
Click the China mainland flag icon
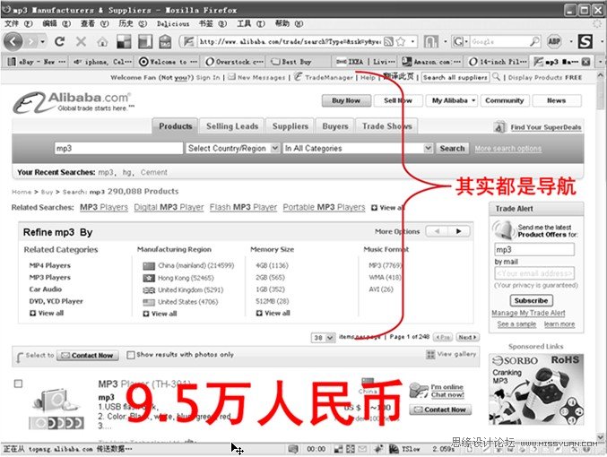tap(149, 266)
